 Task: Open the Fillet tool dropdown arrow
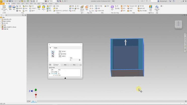(x=44, y=11)
